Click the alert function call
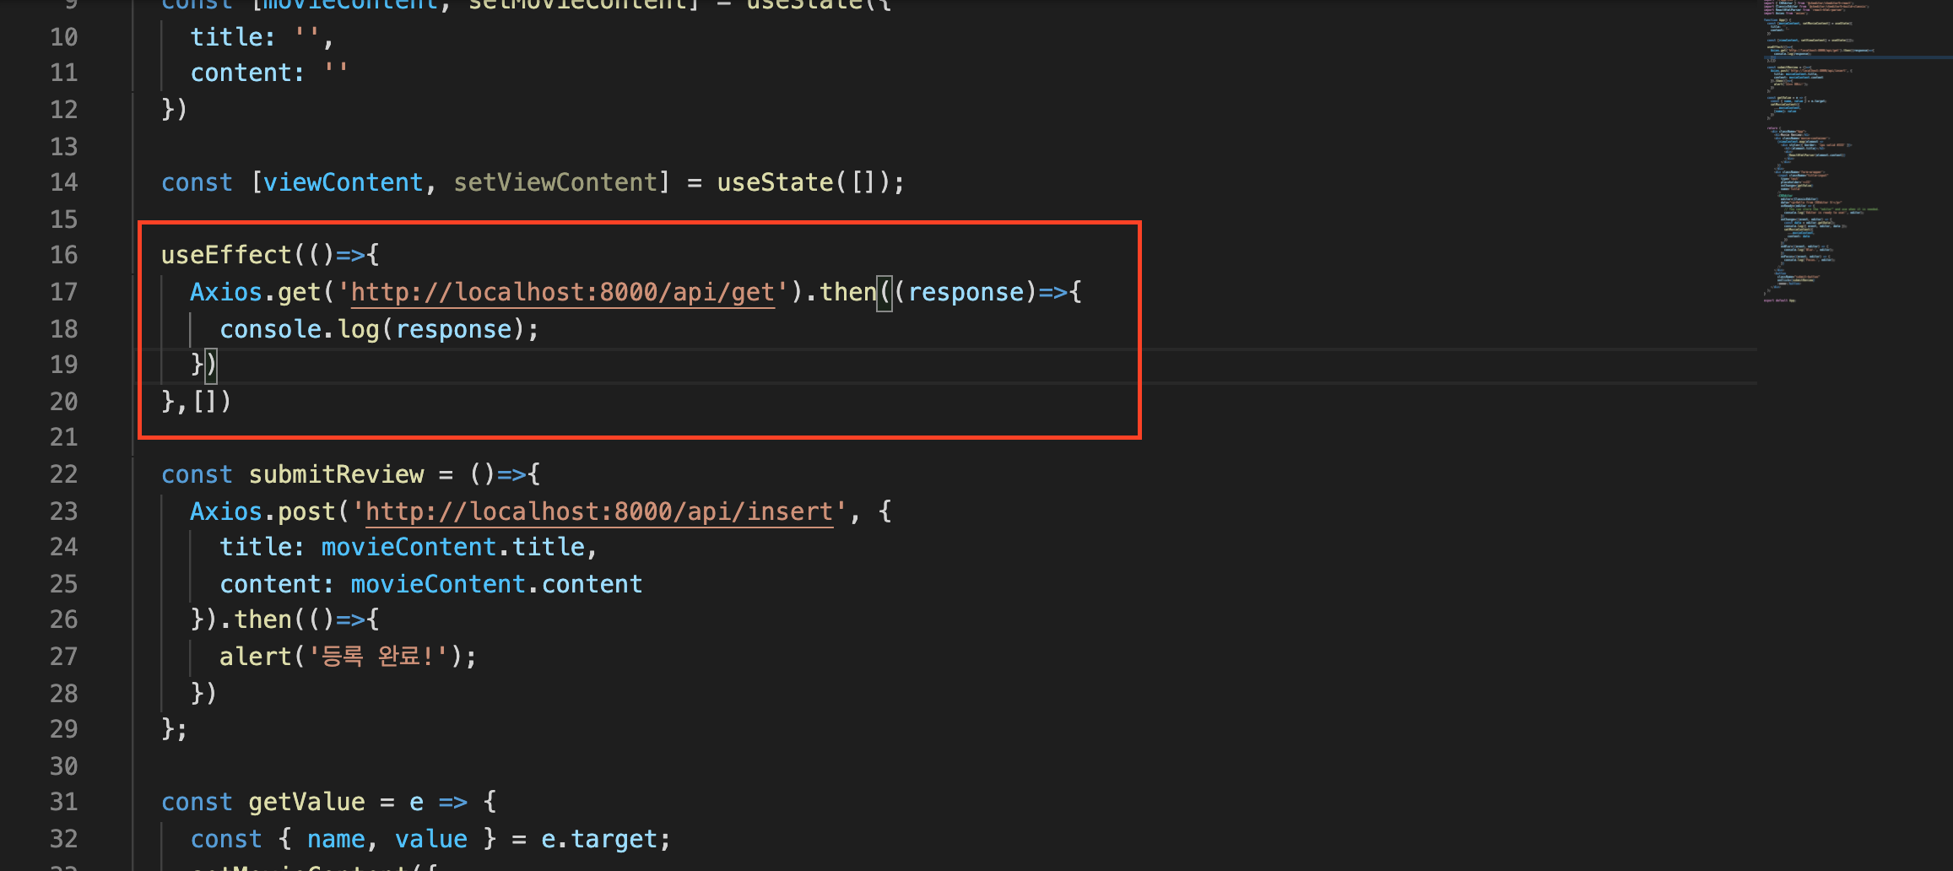Viewport: 1953px width, 871px height. coord(255,657)
